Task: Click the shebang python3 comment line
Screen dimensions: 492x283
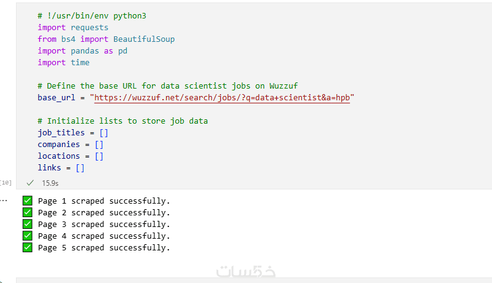Action: [92, 16]
